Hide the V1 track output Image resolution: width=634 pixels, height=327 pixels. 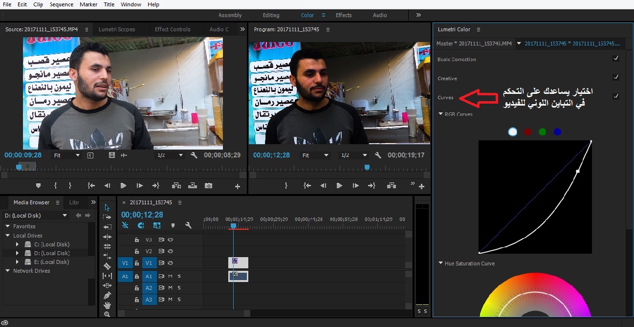(171, 263)
